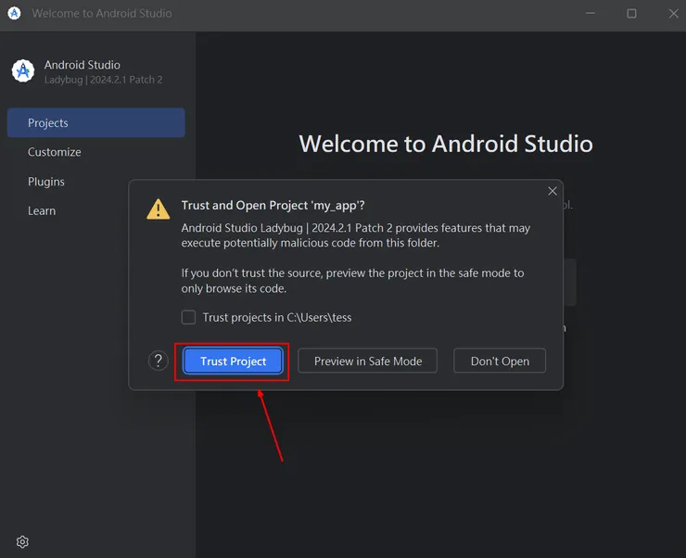Enable Trust projects in C:\Users\tess checkbox
The width and height of the screenshot is (686, 558).
click(188, 317)
